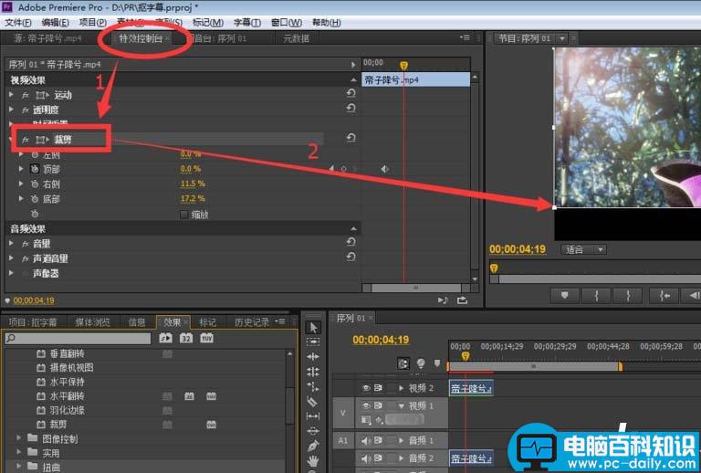Reset the 音量 audio effect
701x473 pixels.
(350, 242)
